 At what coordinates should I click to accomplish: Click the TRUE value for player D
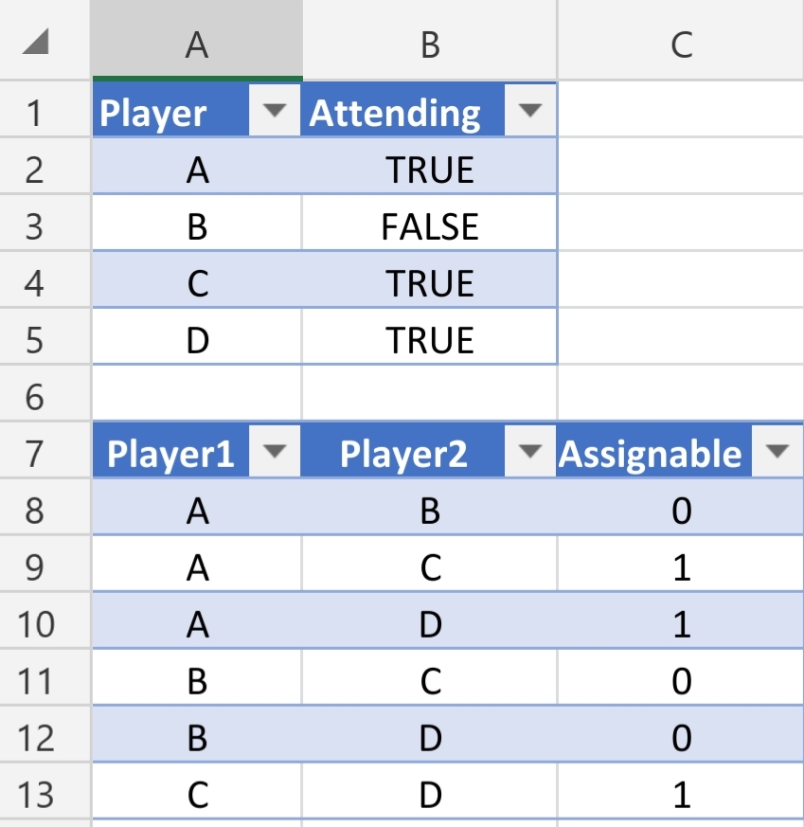(429, 338)
